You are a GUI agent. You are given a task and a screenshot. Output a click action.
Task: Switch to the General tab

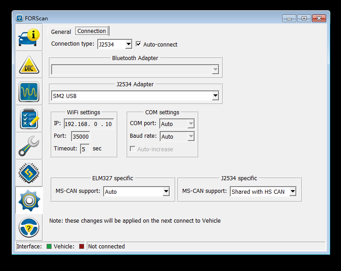pos(61,32)
